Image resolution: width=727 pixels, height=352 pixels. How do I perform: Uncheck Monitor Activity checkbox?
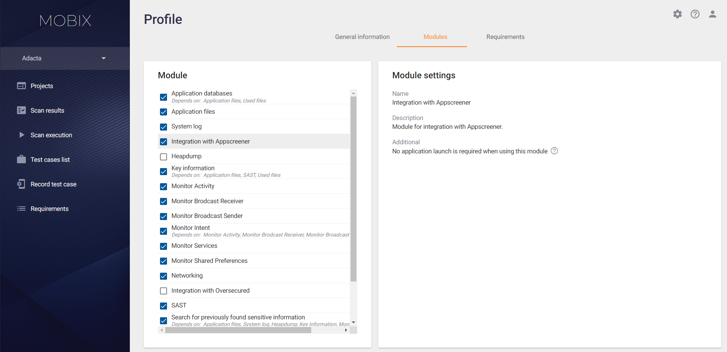tap(164, 186)
